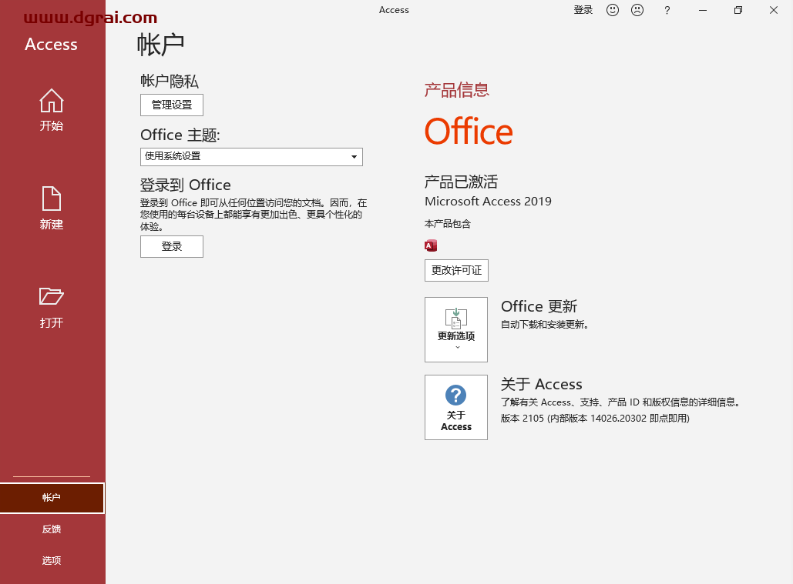793x584 pixels.
Task: Click the Open (打开) folder icon
Action: (52, 296)
